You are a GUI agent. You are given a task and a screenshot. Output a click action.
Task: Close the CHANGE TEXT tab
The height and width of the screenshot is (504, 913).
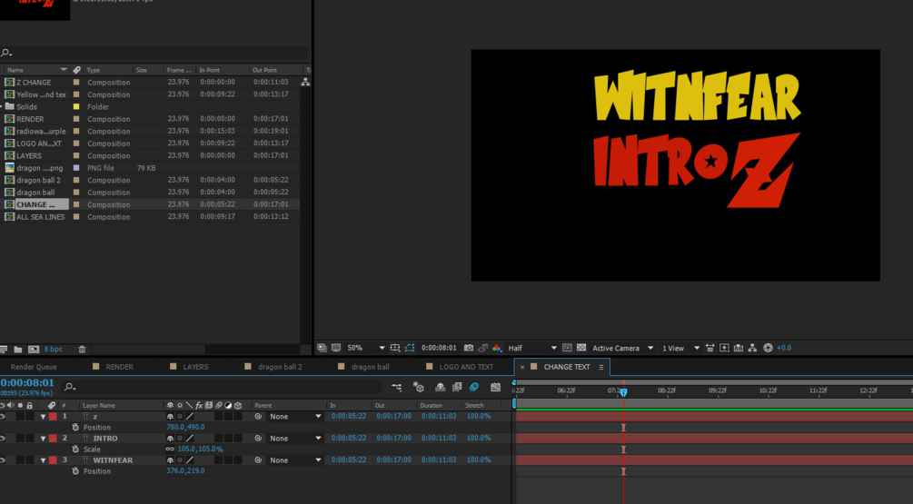click(x=522, y=367)
